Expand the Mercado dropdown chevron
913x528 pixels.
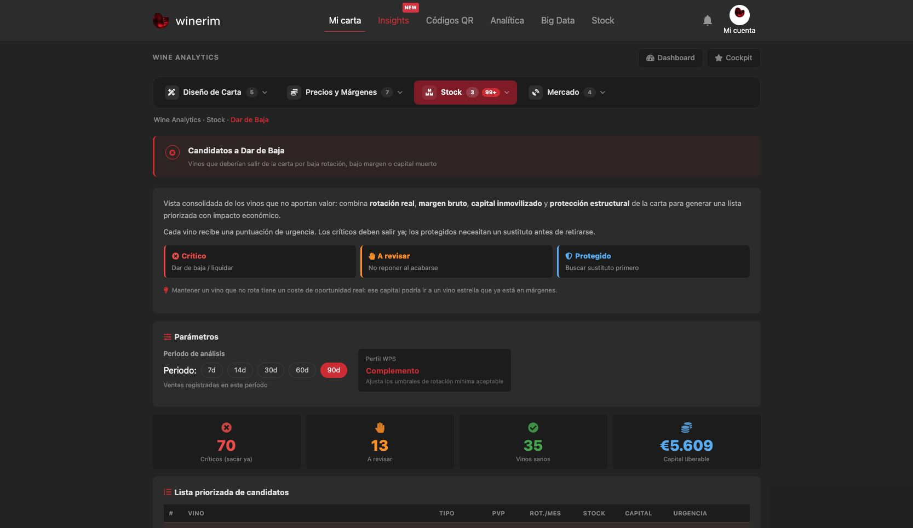(x=602, y=93)
